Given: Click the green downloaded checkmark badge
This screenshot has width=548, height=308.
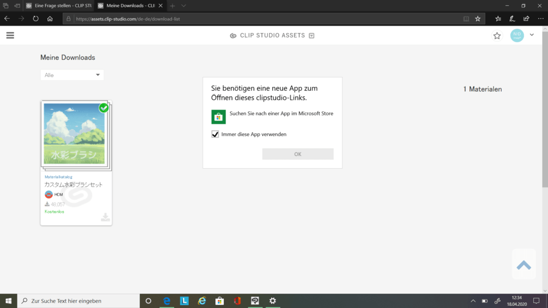Looking at the screenshot, I should [103, 108].
